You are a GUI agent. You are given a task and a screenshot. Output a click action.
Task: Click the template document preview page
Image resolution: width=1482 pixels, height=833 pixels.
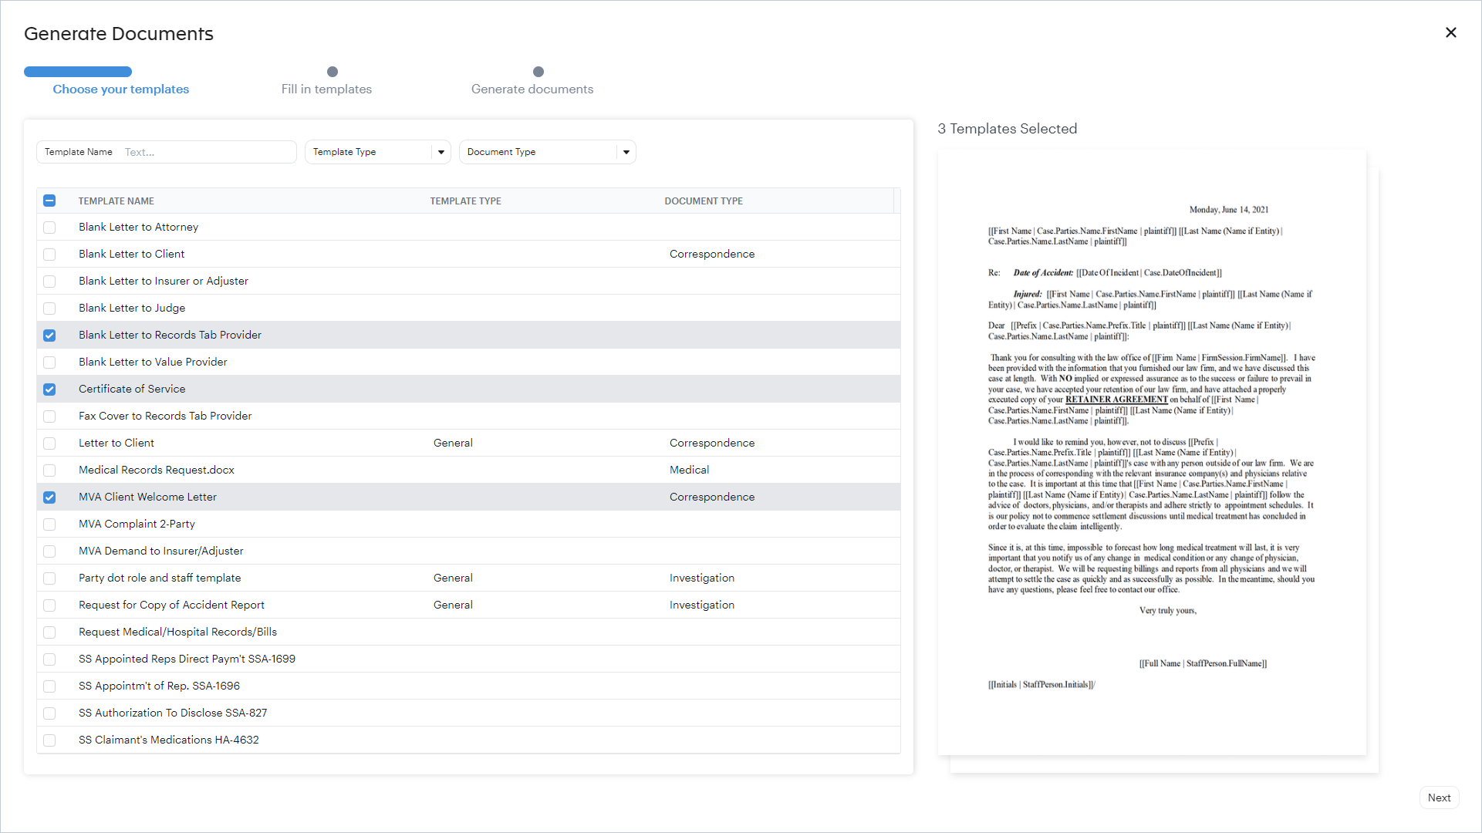coord(1152,453)
